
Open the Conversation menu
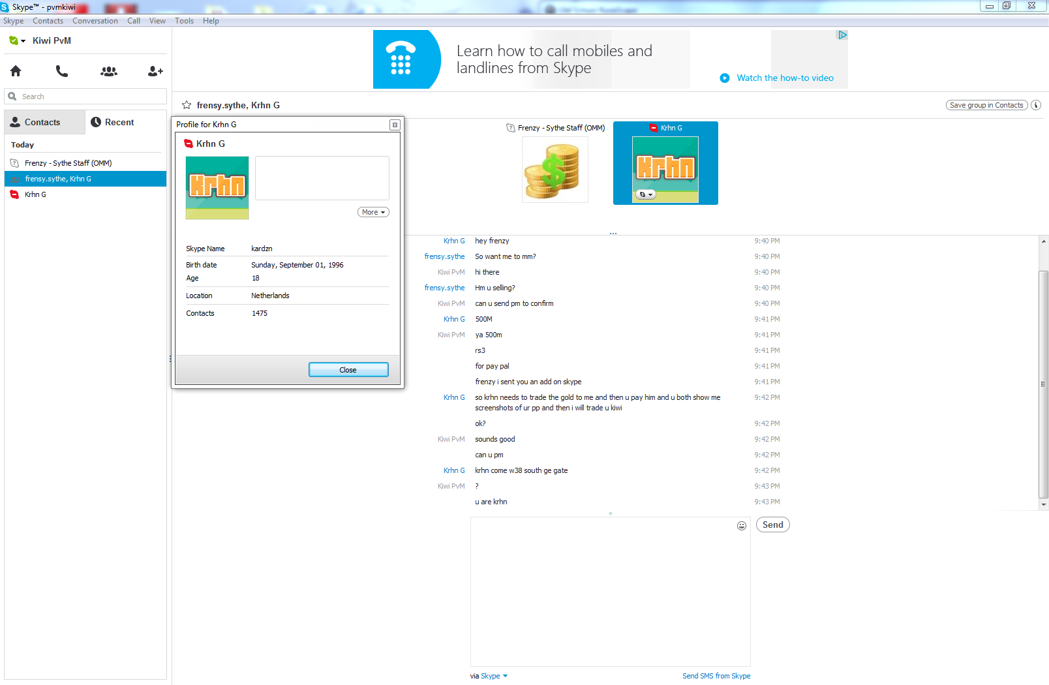[x=95, y=21]
